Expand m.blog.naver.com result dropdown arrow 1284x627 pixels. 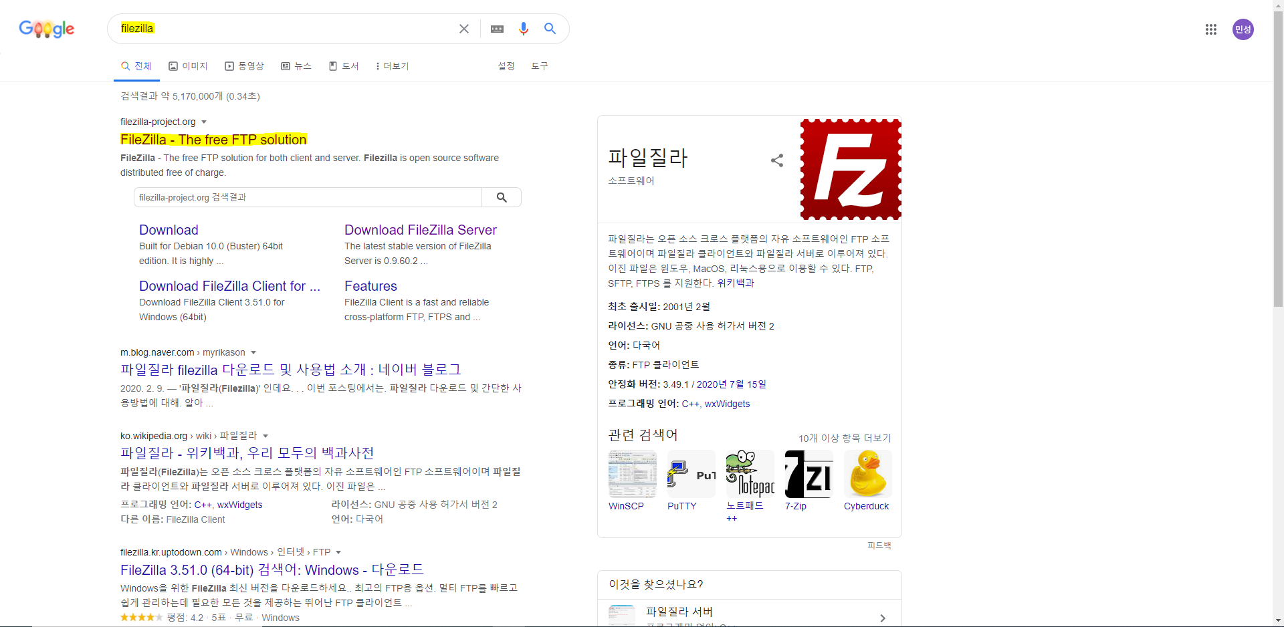[253, 353]
